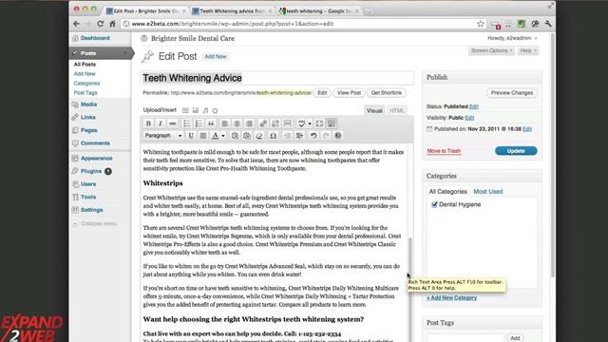Click the Add New Category link
This screenshot has width=608, height=342.
(452, 297)
